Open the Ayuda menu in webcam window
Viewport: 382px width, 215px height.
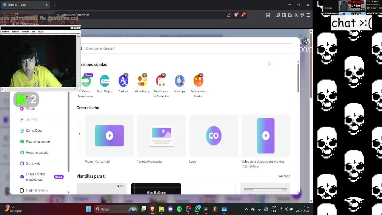[40, 32]
